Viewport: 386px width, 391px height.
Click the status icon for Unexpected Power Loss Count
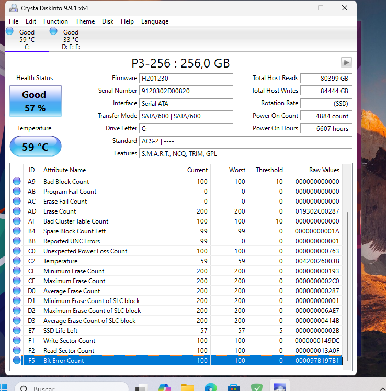(17, 251)
